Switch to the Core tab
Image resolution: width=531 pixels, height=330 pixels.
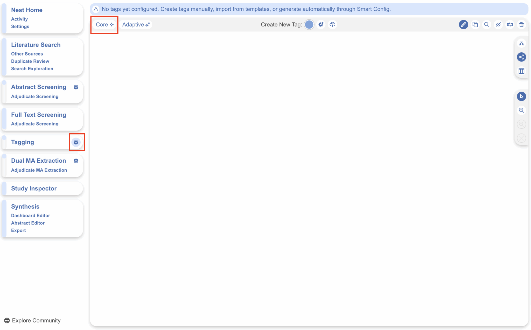pos(105,25)
